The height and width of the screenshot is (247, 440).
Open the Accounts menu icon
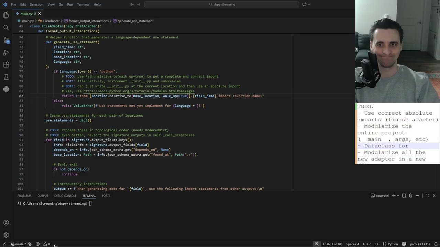point(6,223)
